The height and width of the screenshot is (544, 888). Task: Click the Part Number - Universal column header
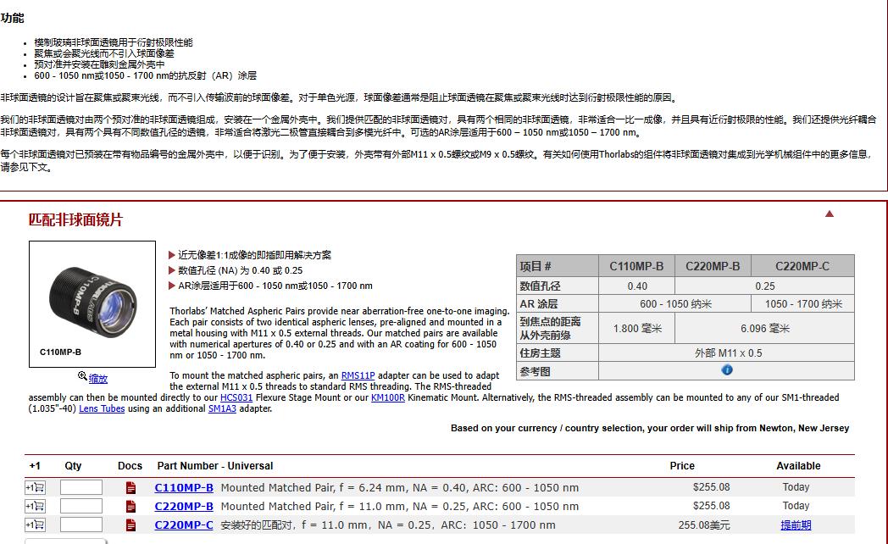(215, 466)
